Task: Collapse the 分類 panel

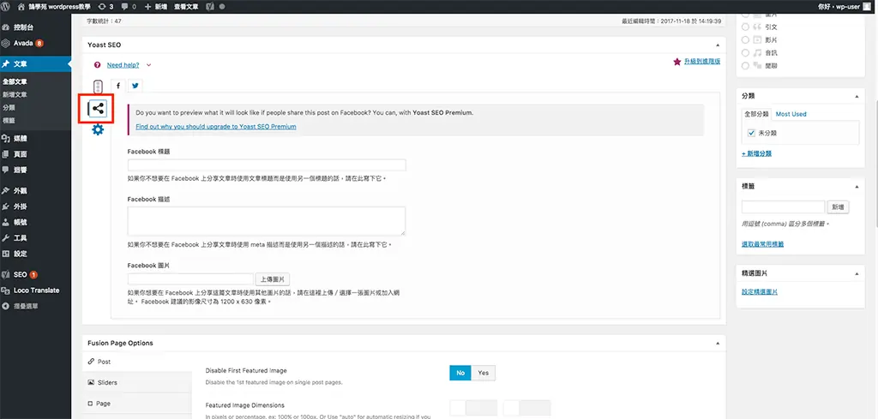Action: [x=857, y=96]
